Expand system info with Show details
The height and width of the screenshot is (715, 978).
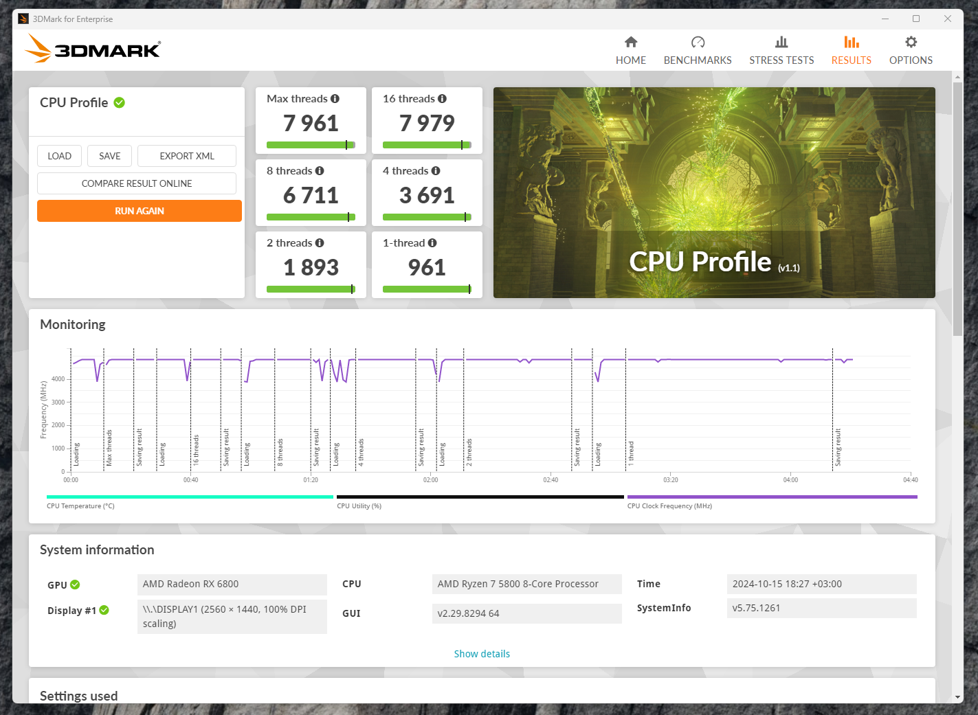click(x=482, y=654)
